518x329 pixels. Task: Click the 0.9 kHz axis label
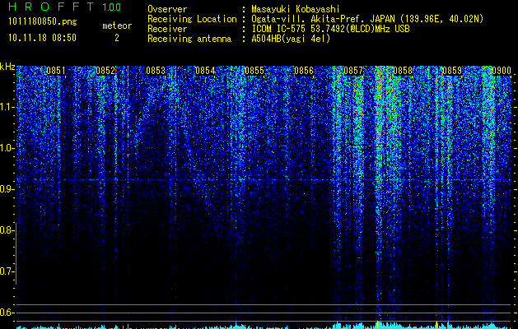(x=6, y=189)
